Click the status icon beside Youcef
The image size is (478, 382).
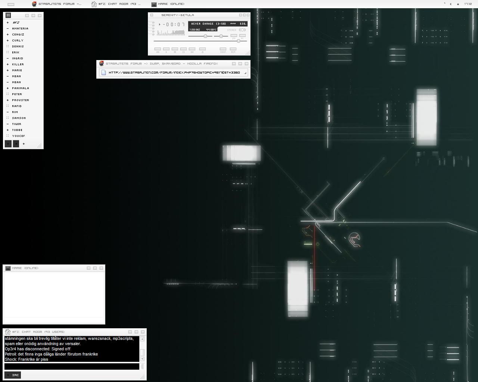coord(7,136)
